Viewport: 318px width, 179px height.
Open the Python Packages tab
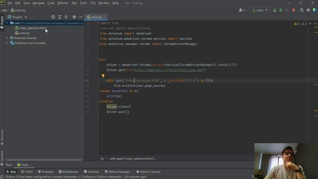[117, 172]
